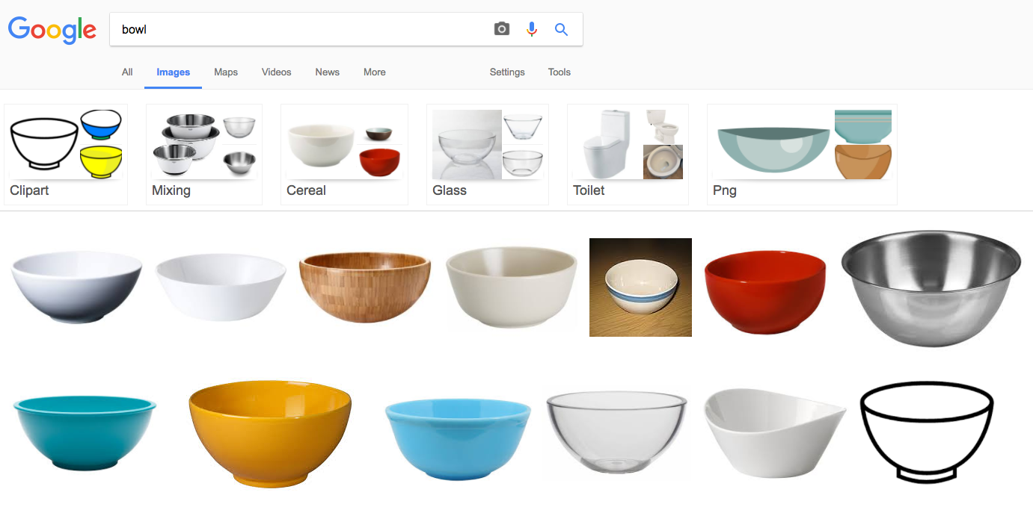1033x507 pixels.
Task: Open the Tools filter options
Action: (x=559, y=72)
